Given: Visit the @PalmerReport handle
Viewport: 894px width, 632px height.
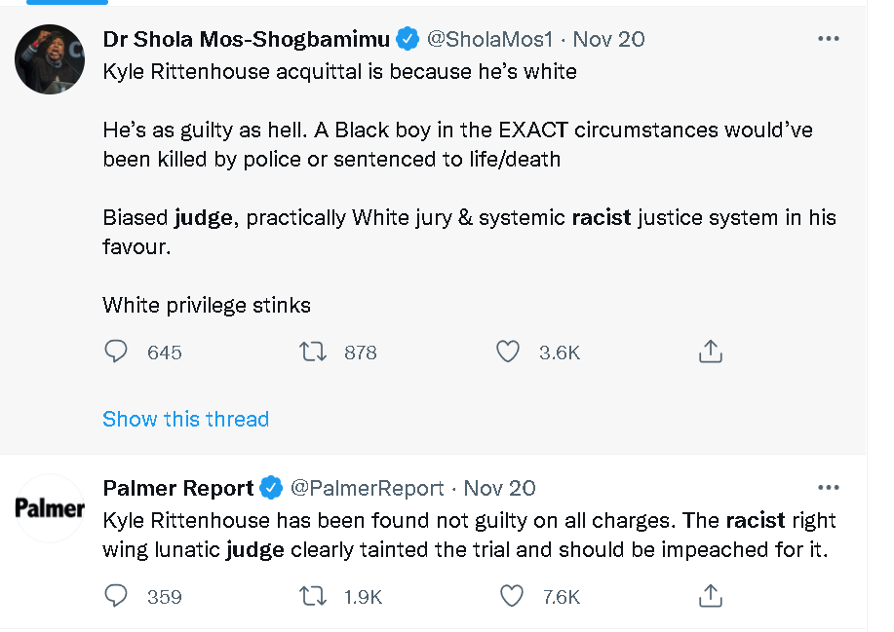Looking at the screenshot, I should click(368, 488).
